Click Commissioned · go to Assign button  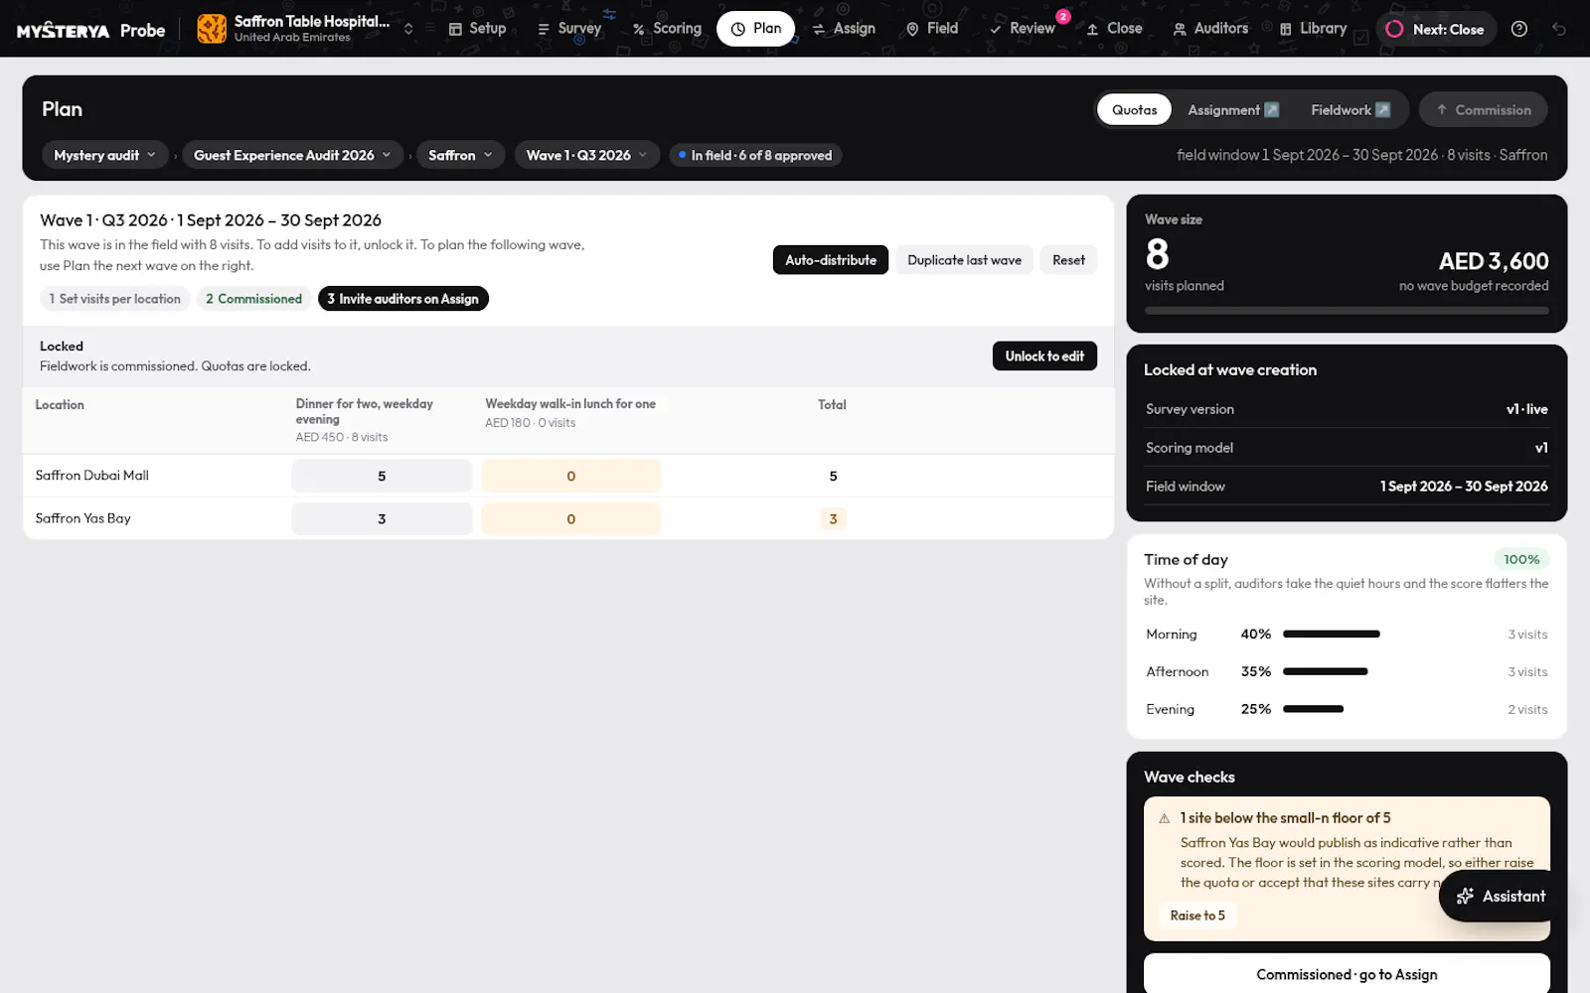(x=1347, y=974)
